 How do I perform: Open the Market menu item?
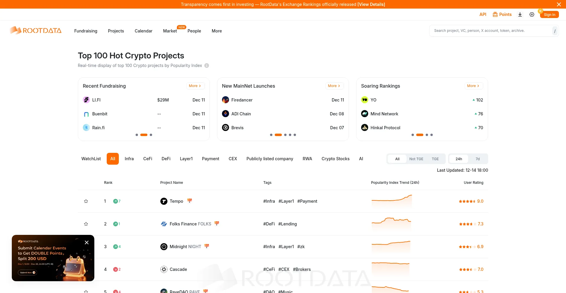(170, 31)
